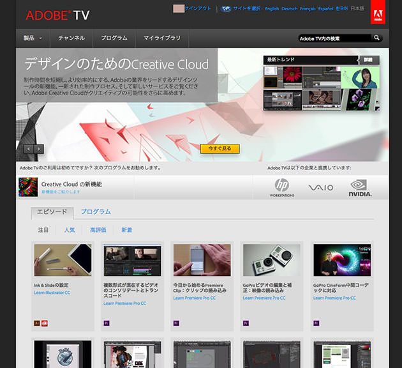402x368 pixels.
Task: Click red product icon under Ink & Slide card
Action: (45, 323)
